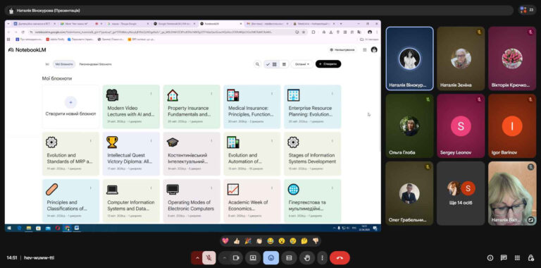The image size is (541, 268).
Task: Open the chat panel icon
Action: [x=504, y=258]
